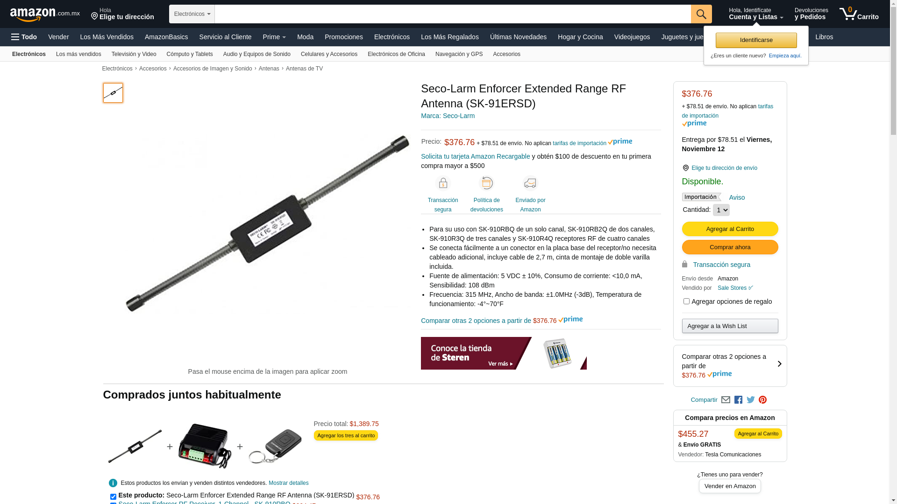Screen dimensions: 897x504
Task: Click the search magnifier button
Action: pos(701,14)
